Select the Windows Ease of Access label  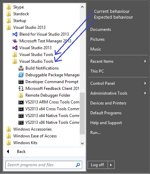[x=35, y=136]
